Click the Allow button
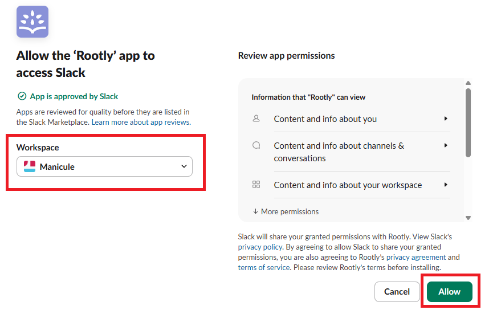Viewport: 497px width, 310px height. pyautogui.click(x=450, y=292)
